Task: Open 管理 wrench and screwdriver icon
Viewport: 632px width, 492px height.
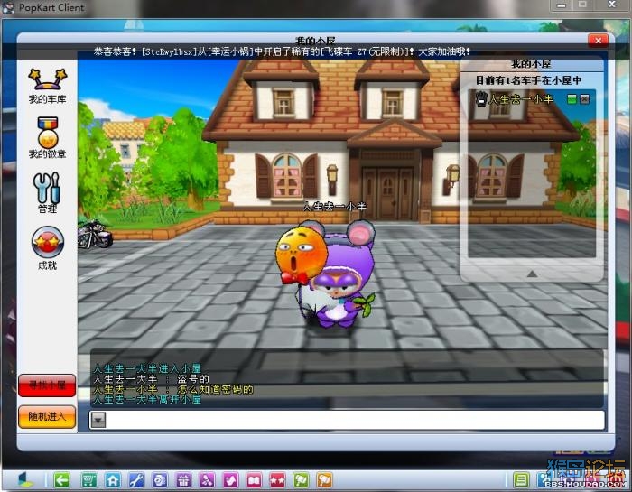Action: coord(47,192)
